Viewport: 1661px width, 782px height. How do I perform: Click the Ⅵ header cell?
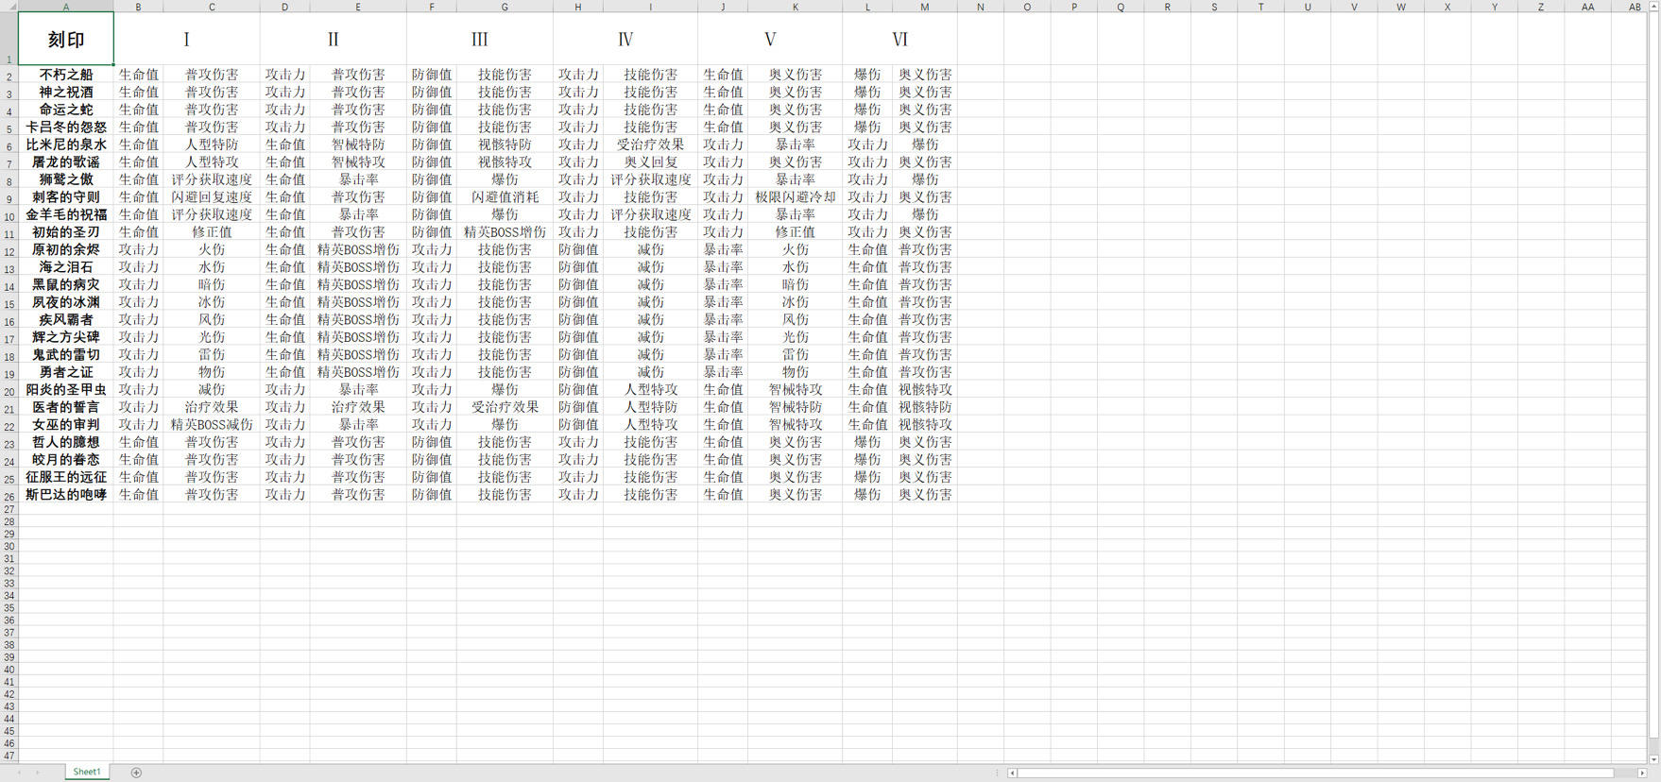point(899,39)
